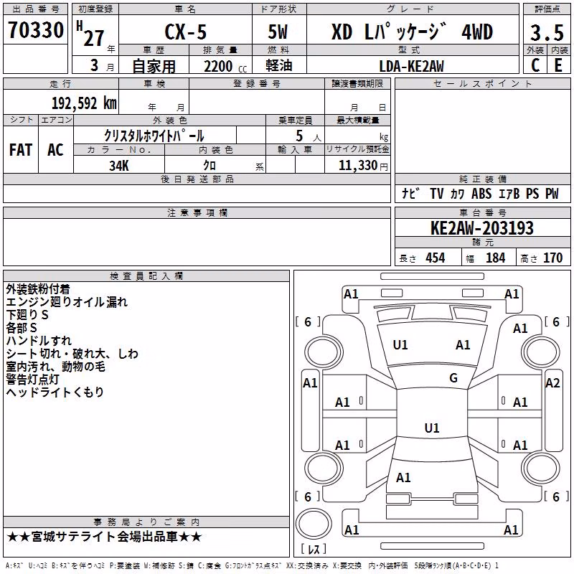574x574 pixels.
Task: Select the seating capacity 5 人
Action: (309, 136)
